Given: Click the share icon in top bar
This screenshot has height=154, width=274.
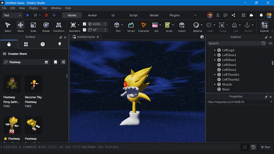Looking at the screenshot, I should pos(233,15).
